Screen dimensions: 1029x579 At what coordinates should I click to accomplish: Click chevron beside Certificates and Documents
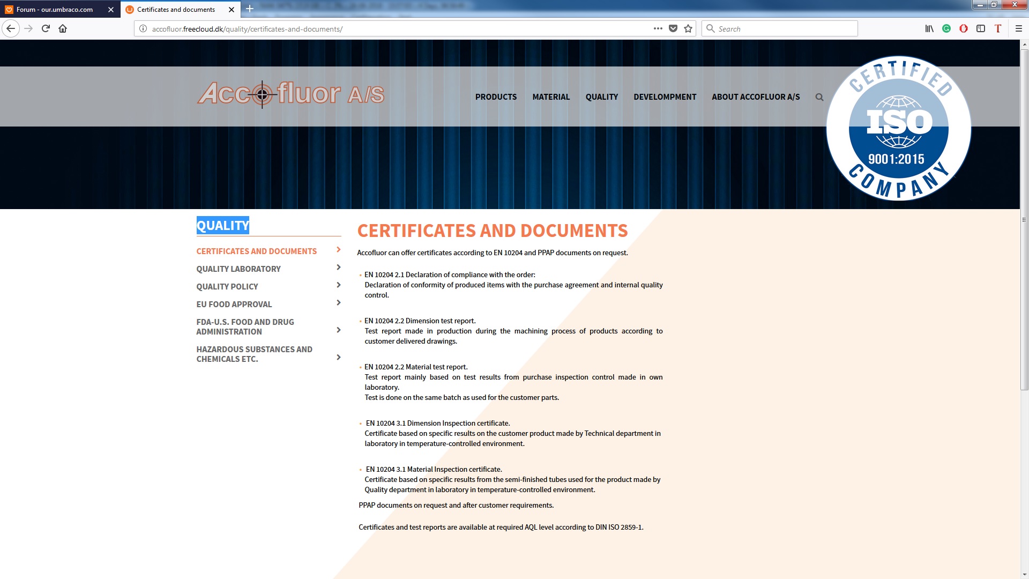(x=338, y=250)
